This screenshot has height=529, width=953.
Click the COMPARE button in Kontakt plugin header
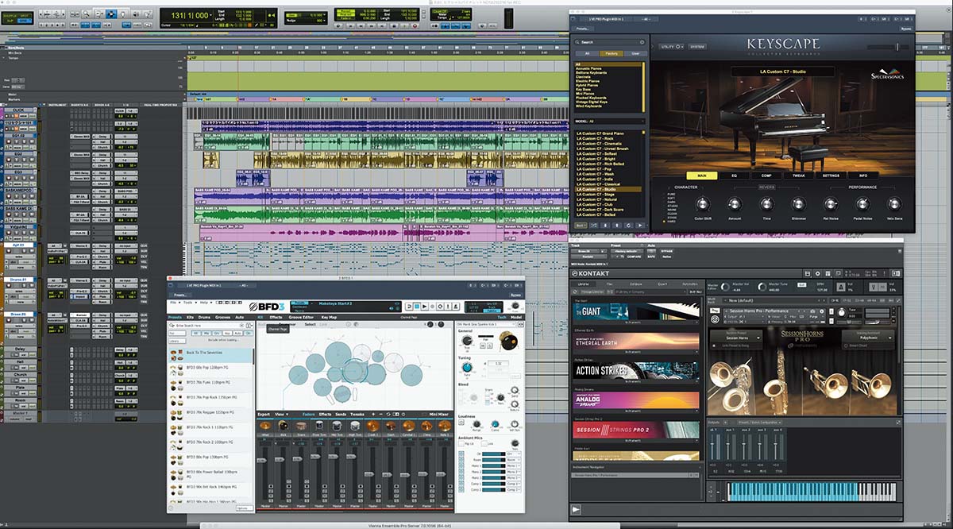point(634,257)
